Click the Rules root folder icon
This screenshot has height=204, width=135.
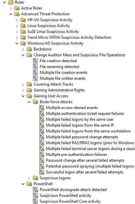pos(11,2)
